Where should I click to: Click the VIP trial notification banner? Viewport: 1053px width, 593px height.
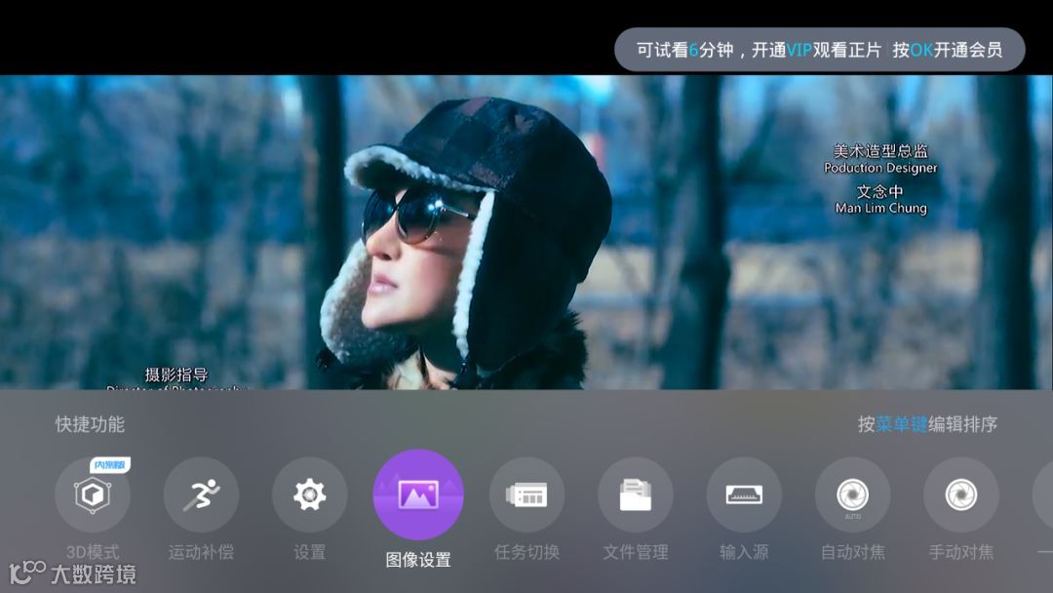point(820,50)
